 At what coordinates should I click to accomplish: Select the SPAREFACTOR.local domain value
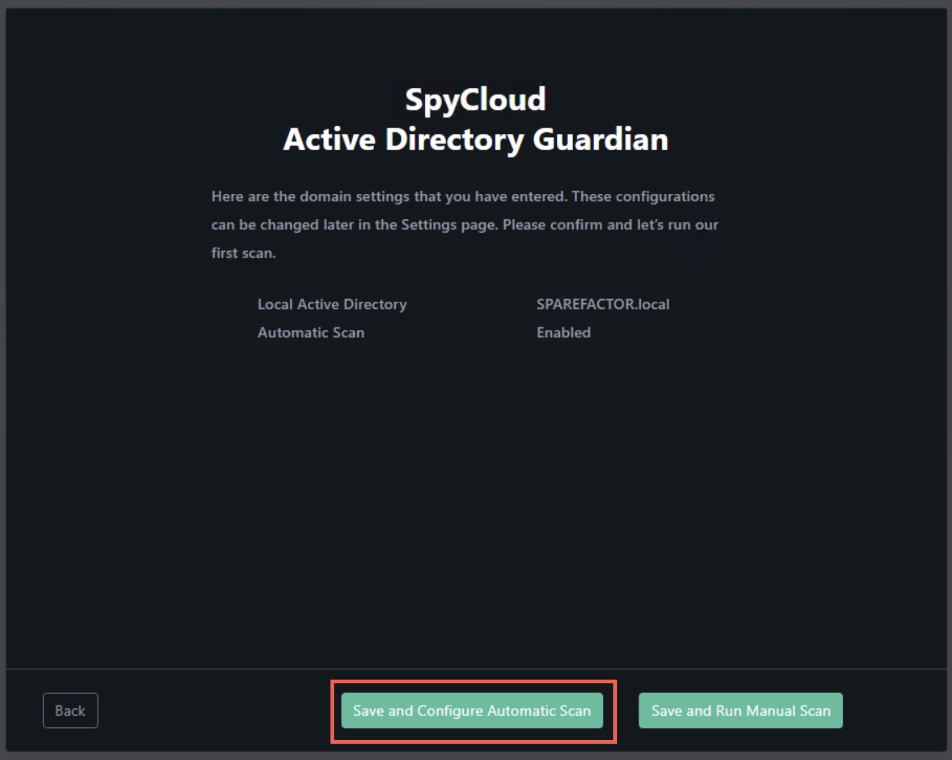pos(603,304)
